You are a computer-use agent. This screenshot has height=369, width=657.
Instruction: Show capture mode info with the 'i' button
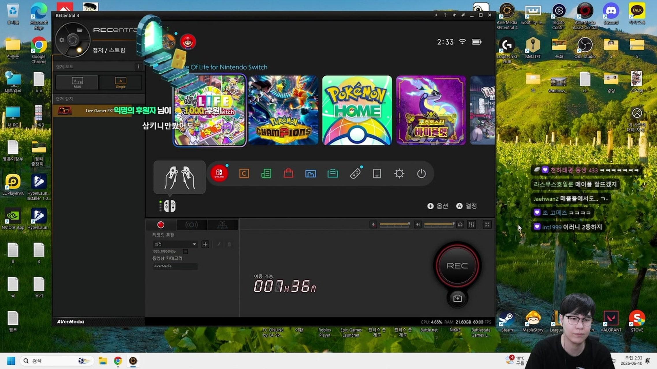tap(138, 67)
